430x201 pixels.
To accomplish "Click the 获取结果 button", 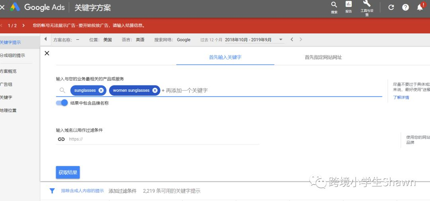I will click(x=68, y=172).
